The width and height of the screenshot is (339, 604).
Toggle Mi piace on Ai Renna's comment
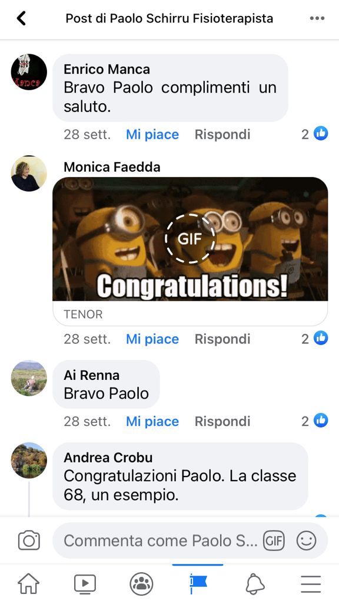point(152,421)
